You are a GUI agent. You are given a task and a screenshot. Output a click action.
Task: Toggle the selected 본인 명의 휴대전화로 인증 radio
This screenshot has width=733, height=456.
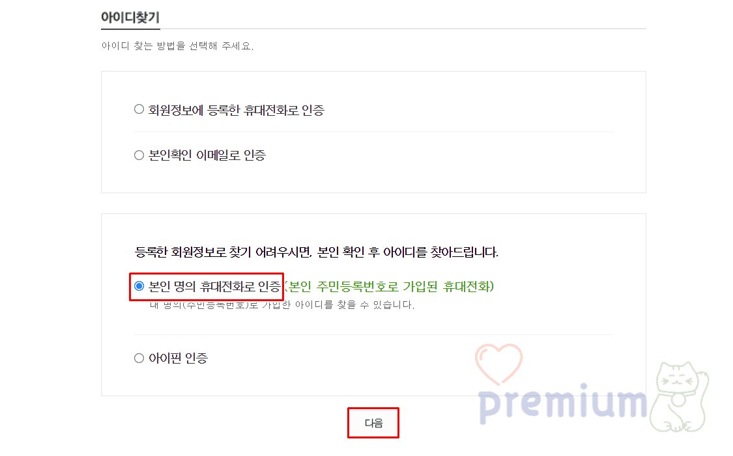pyautogui.click(x=139, y=286)
